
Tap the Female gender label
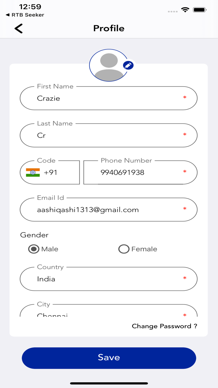coord(144,249)
